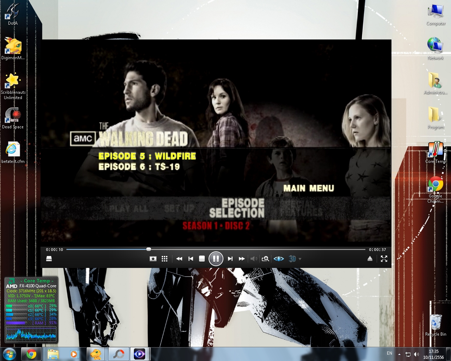This screenshot has width=451, height=361.
Task: Click the Clock: 3716MHz line in gadget
Action: (x=31, y=291)
